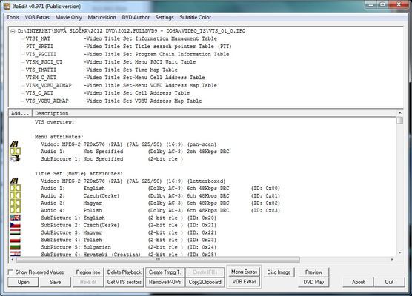Click the Create Tmpg T. button

point(165,272)
